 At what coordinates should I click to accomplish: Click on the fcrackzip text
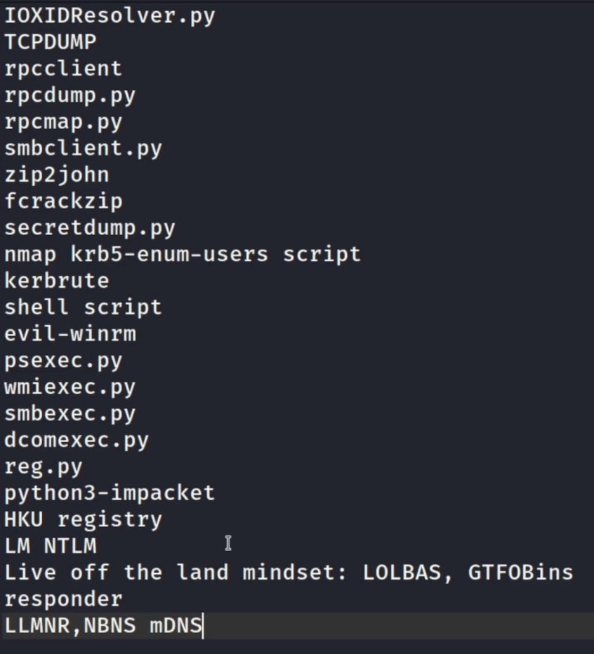tap(63, 201)
